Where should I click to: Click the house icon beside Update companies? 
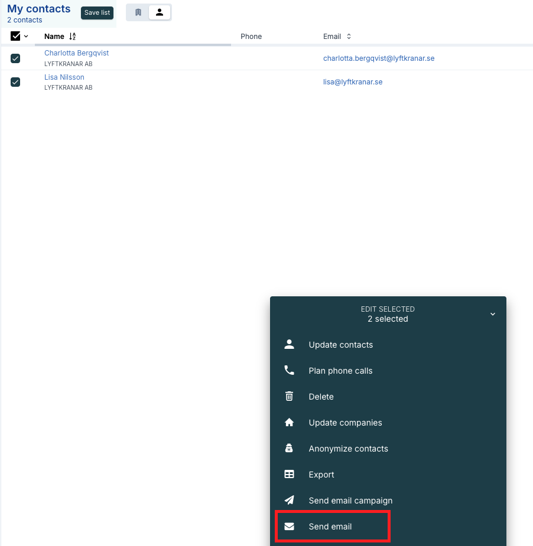click(289, 423)
